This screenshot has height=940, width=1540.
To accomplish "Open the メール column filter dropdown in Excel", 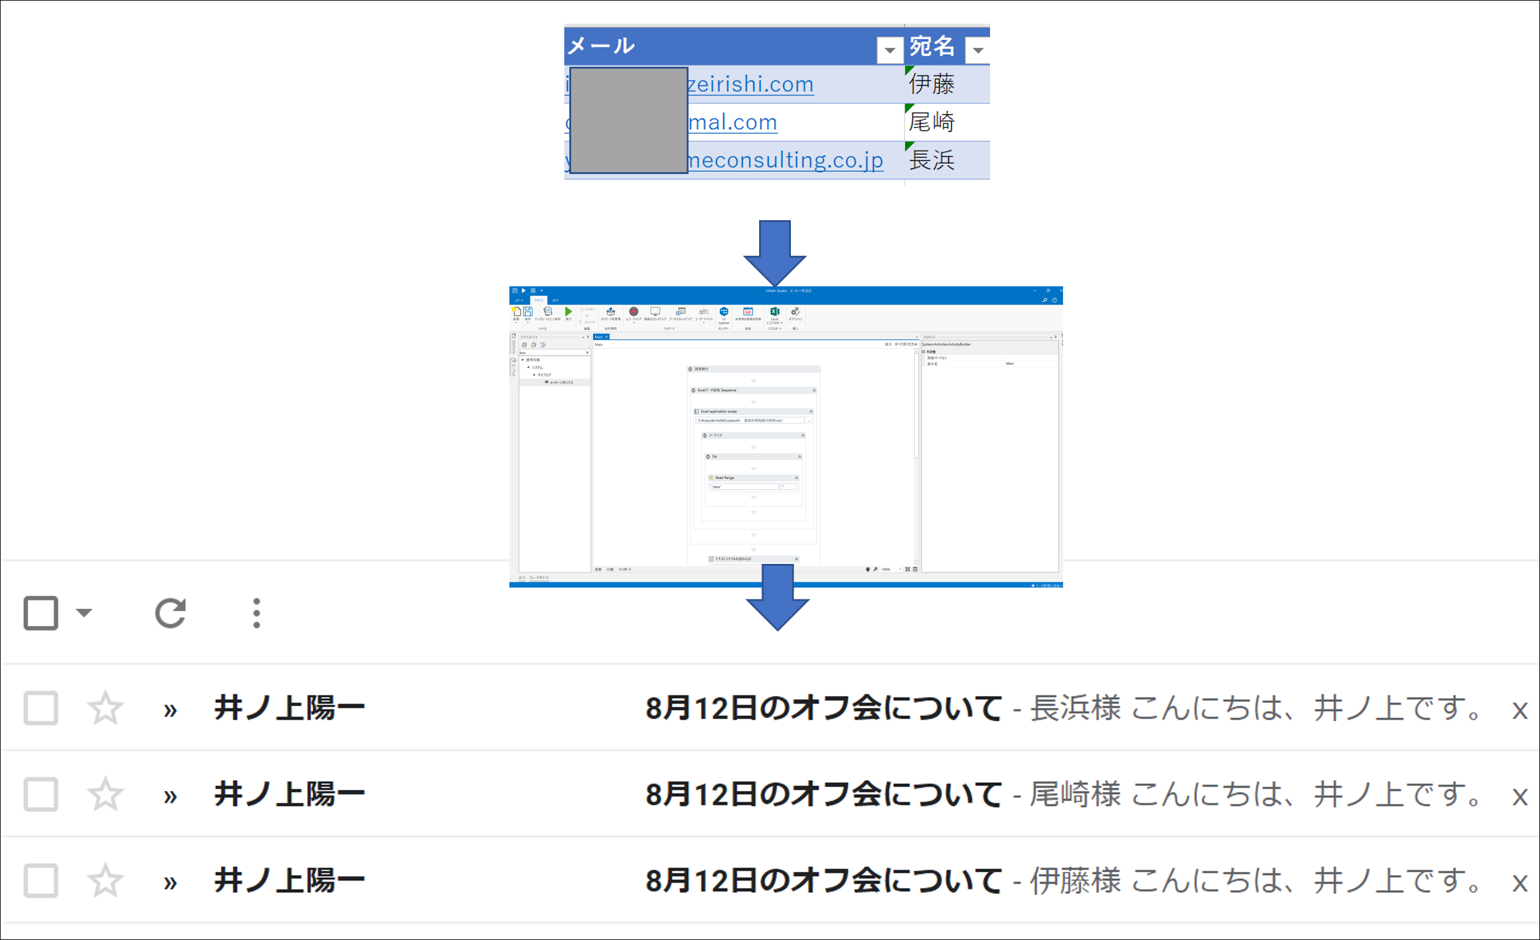I will coord(890,50).
